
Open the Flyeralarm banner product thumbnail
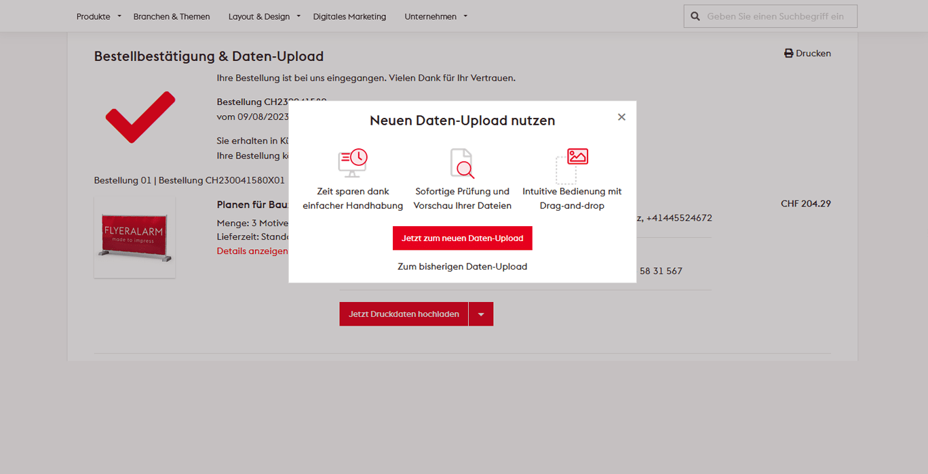pos(134,238)
